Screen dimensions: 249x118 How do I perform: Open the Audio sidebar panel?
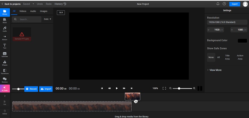5,29
